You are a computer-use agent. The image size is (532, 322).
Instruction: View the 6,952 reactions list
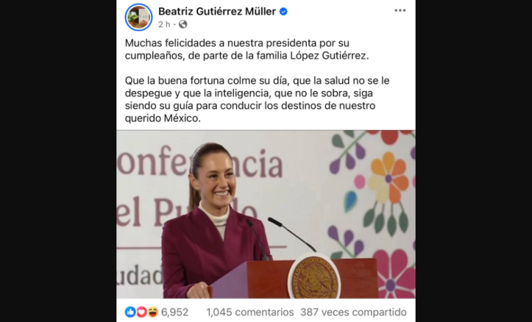coord(174,312)
